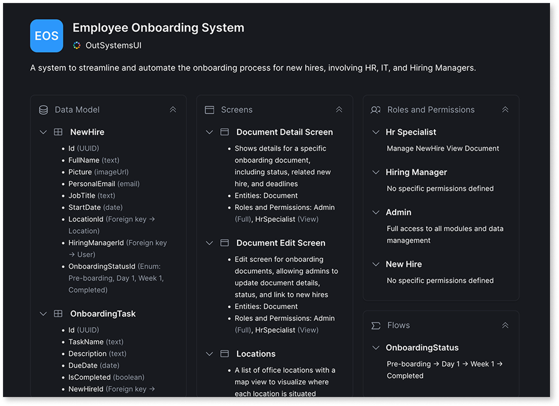This screenshot has height=406, width=559.
Task: Click the PersonalEmail (email) attribute
Action: (104, 184)
